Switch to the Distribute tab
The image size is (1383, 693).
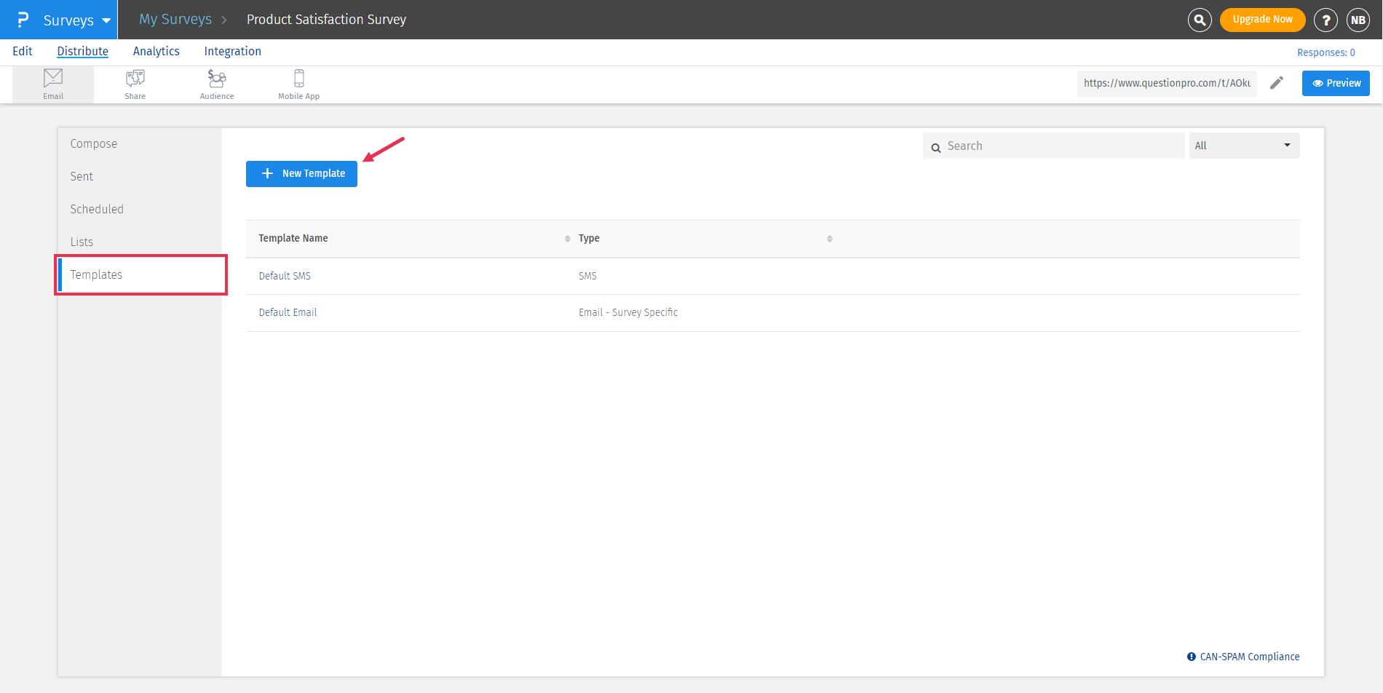pos(83,51)
